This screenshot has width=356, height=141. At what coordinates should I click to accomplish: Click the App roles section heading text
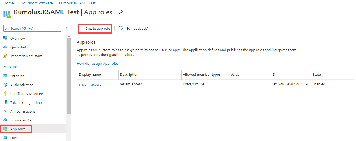(x=86, y=42)
